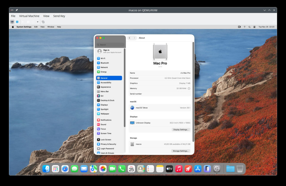The width and height of the screenshot is (286, 186).
Task: Open the shutdown options dropdown arrow
Action: click(x=38, y=22)
